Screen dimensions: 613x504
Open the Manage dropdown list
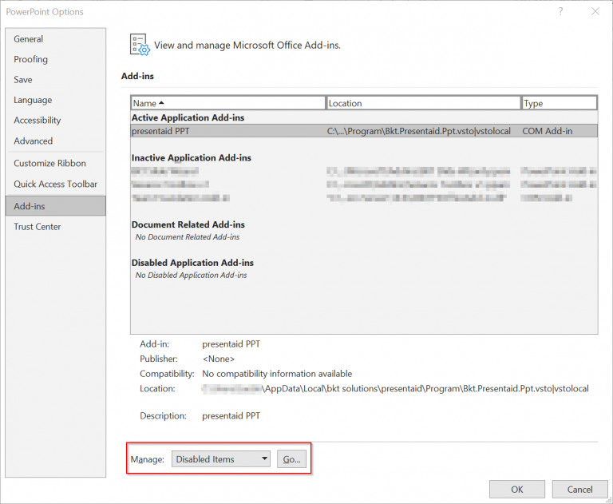coord(221,459)
